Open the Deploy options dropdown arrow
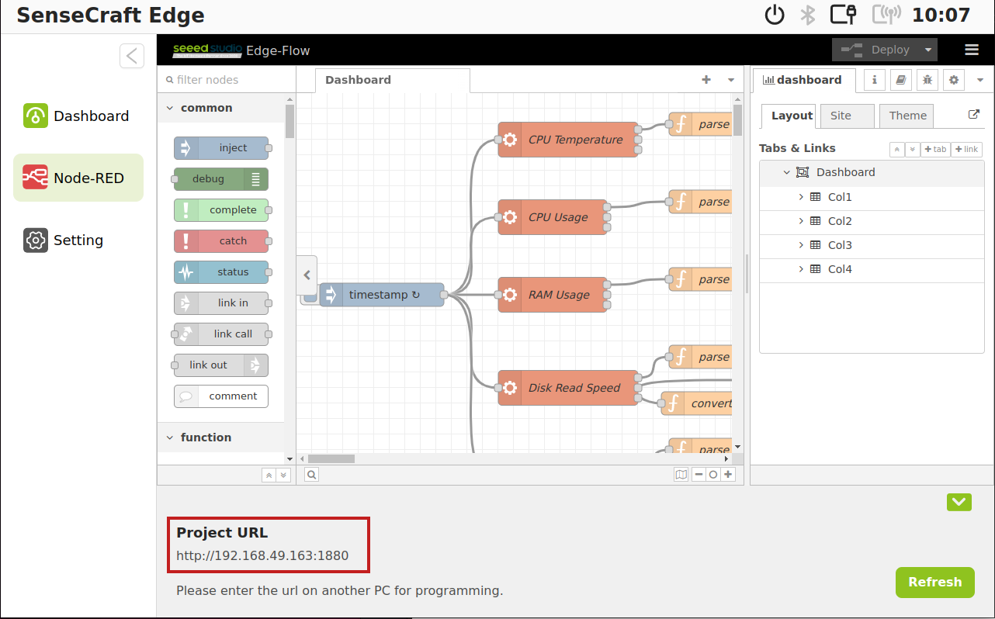 (928, 50)
